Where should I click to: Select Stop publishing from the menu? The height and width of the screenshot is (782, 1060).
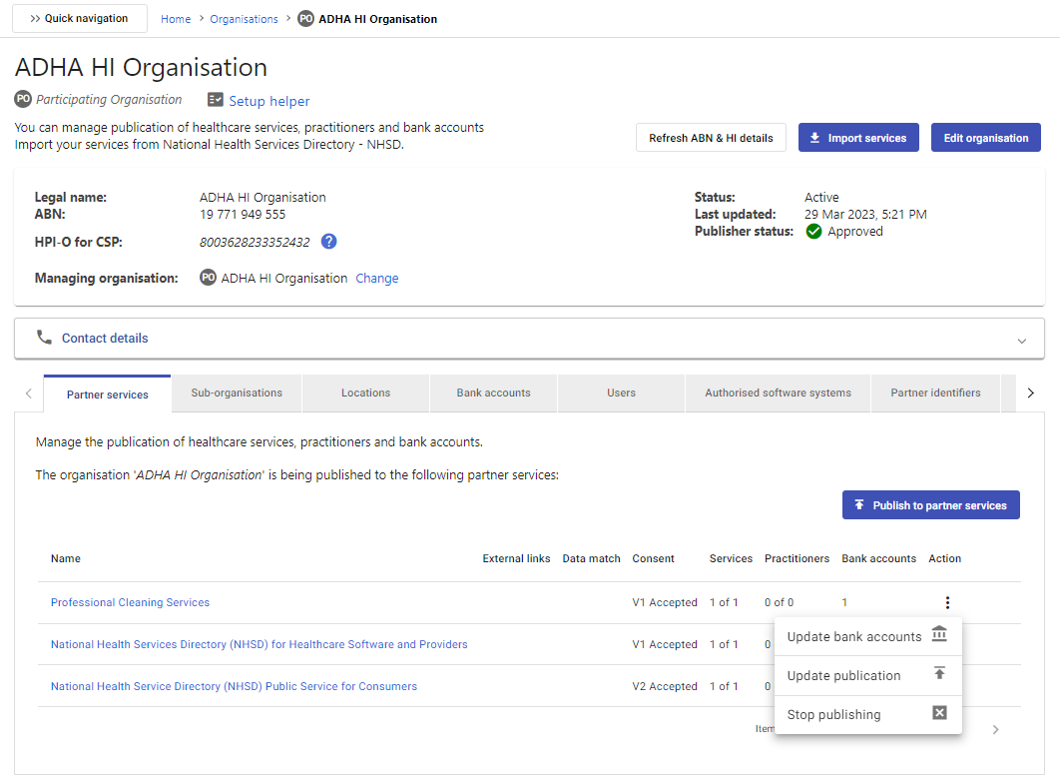click(x=868, y=714)
